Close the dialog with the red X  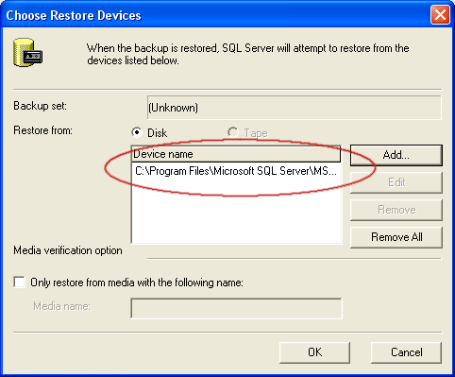pyautogui.click(x=440, y=15)
